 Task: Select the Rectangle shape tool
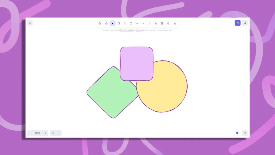click(x=119, y=23)
